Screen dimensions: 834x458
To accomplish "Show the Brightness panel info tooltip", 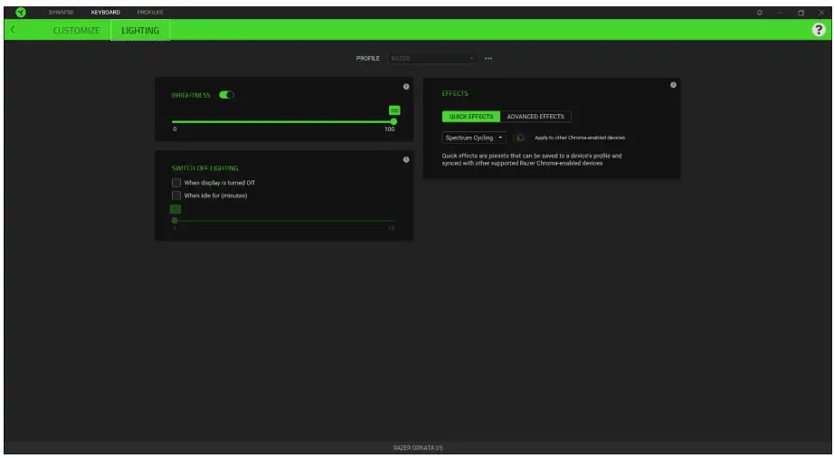I will pos(406,87).
